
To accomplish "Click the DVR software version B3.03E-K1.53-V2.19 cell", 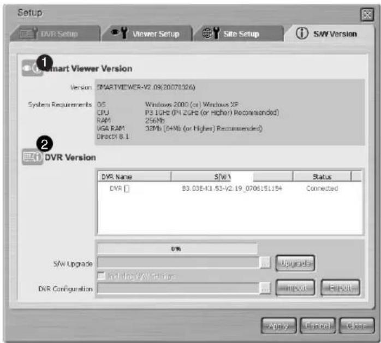I will 232,188.
